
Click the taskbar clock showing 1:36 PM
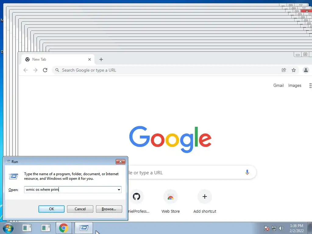[x=296, y=228]
